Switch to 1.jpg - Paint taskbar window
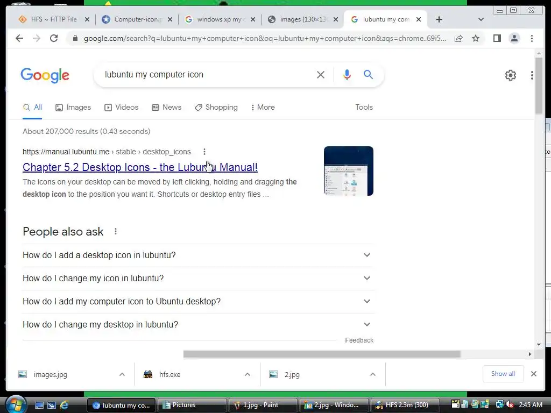Image resolution: width=551 pixels, height=413 pixels. (263, 405)
